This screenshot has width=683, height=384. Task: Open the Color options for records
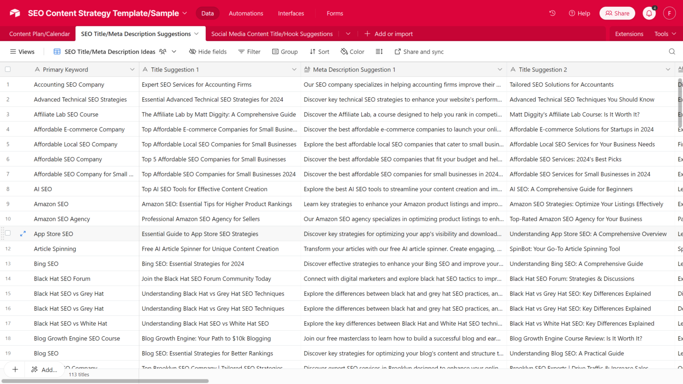point(352,52)
